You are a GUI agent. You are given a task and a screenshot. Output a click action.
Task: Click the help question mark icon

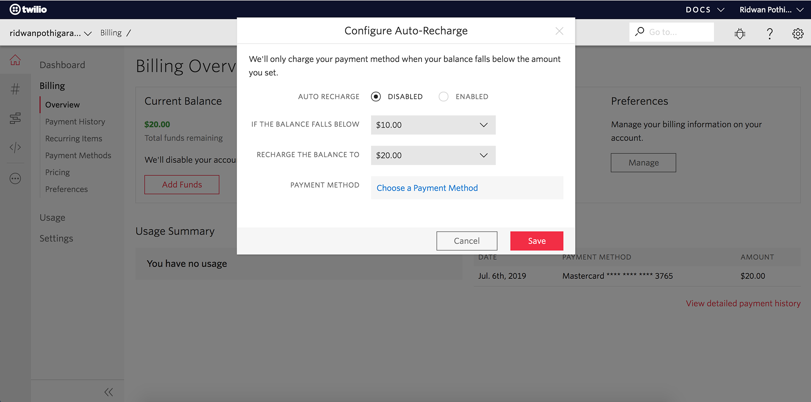(770, 33)
